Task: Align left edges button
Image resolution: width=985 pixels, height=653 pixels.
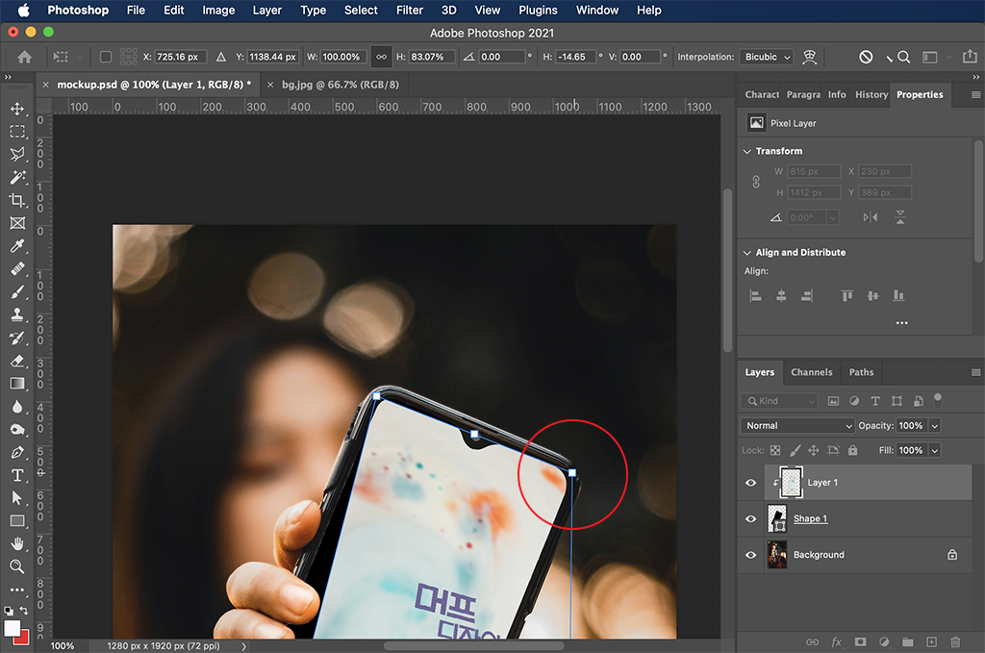Action: click(x=756, y=295)
